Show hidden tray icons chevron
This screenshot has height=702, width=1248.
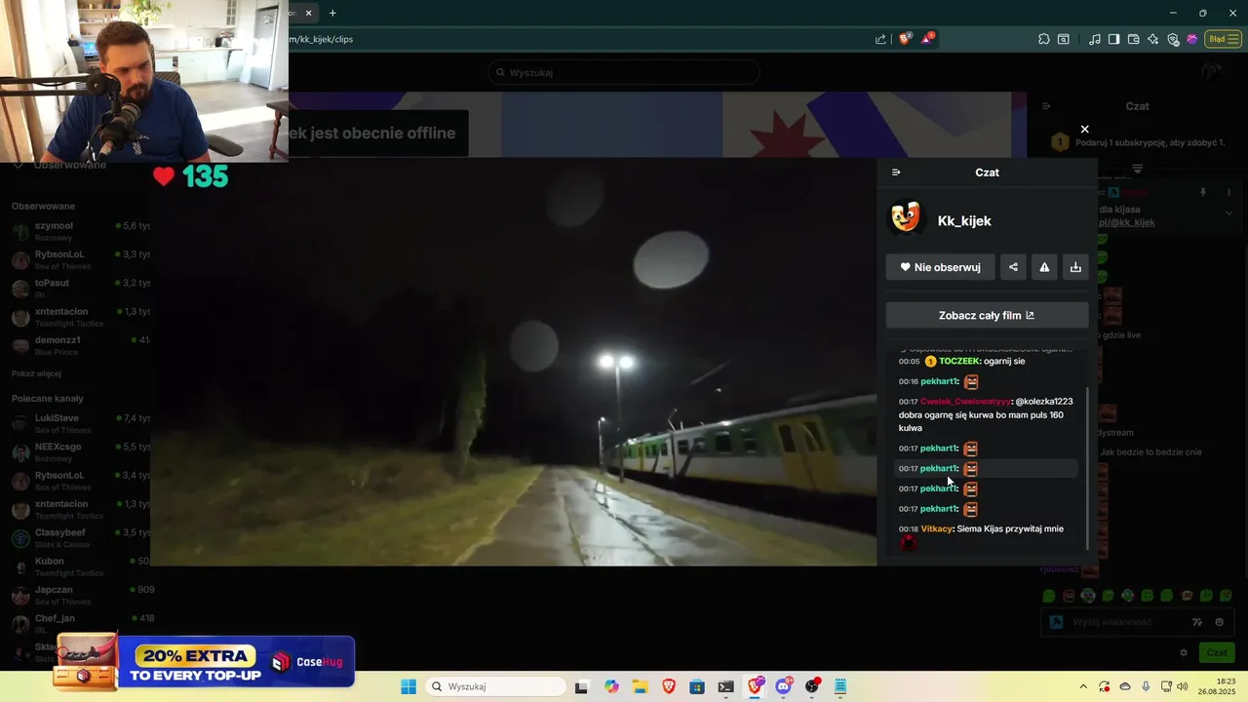click(x=1082, y=686)
